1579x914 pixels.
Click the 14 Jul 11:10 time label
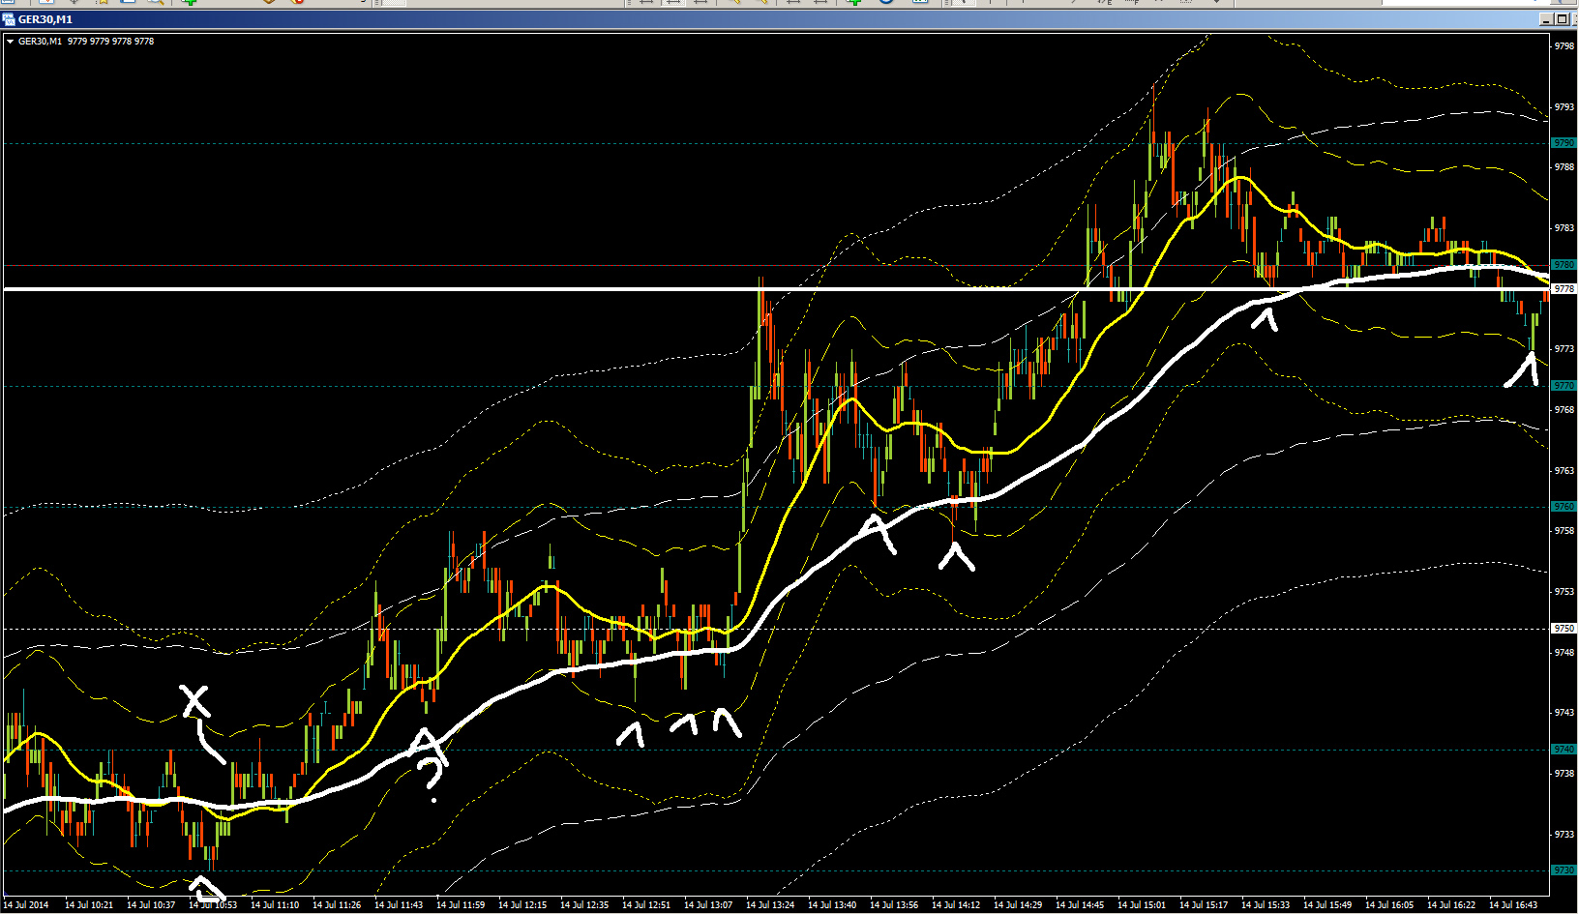pyautogui.click(x=275, y=905)
